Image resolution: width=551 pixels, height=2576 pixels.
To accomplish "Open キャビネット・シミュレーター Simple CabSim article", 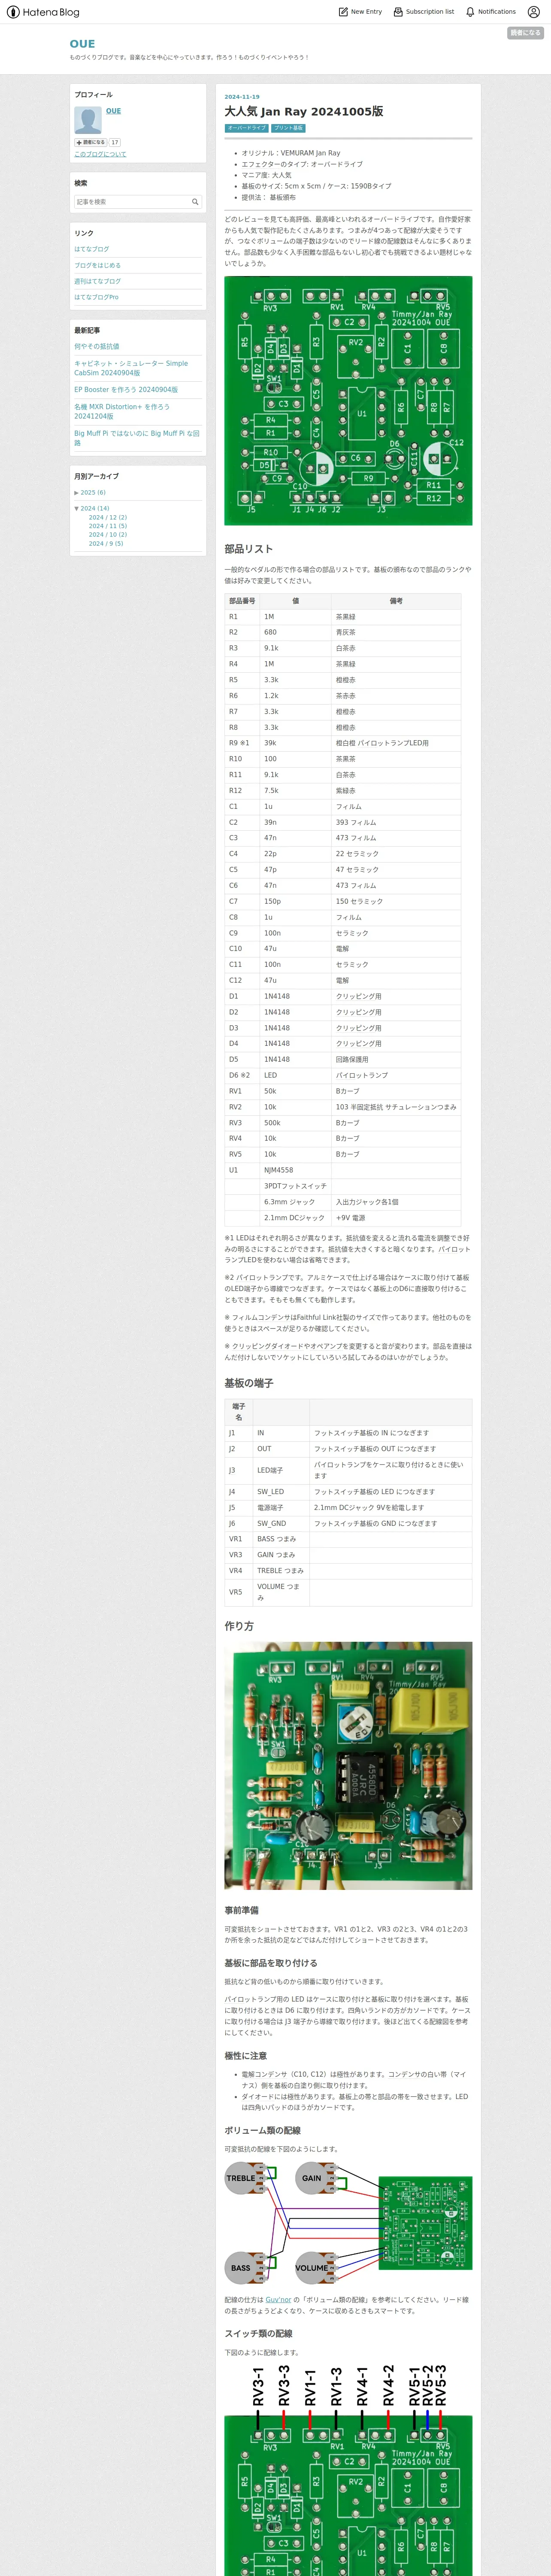I will click(x=131, y=368).
